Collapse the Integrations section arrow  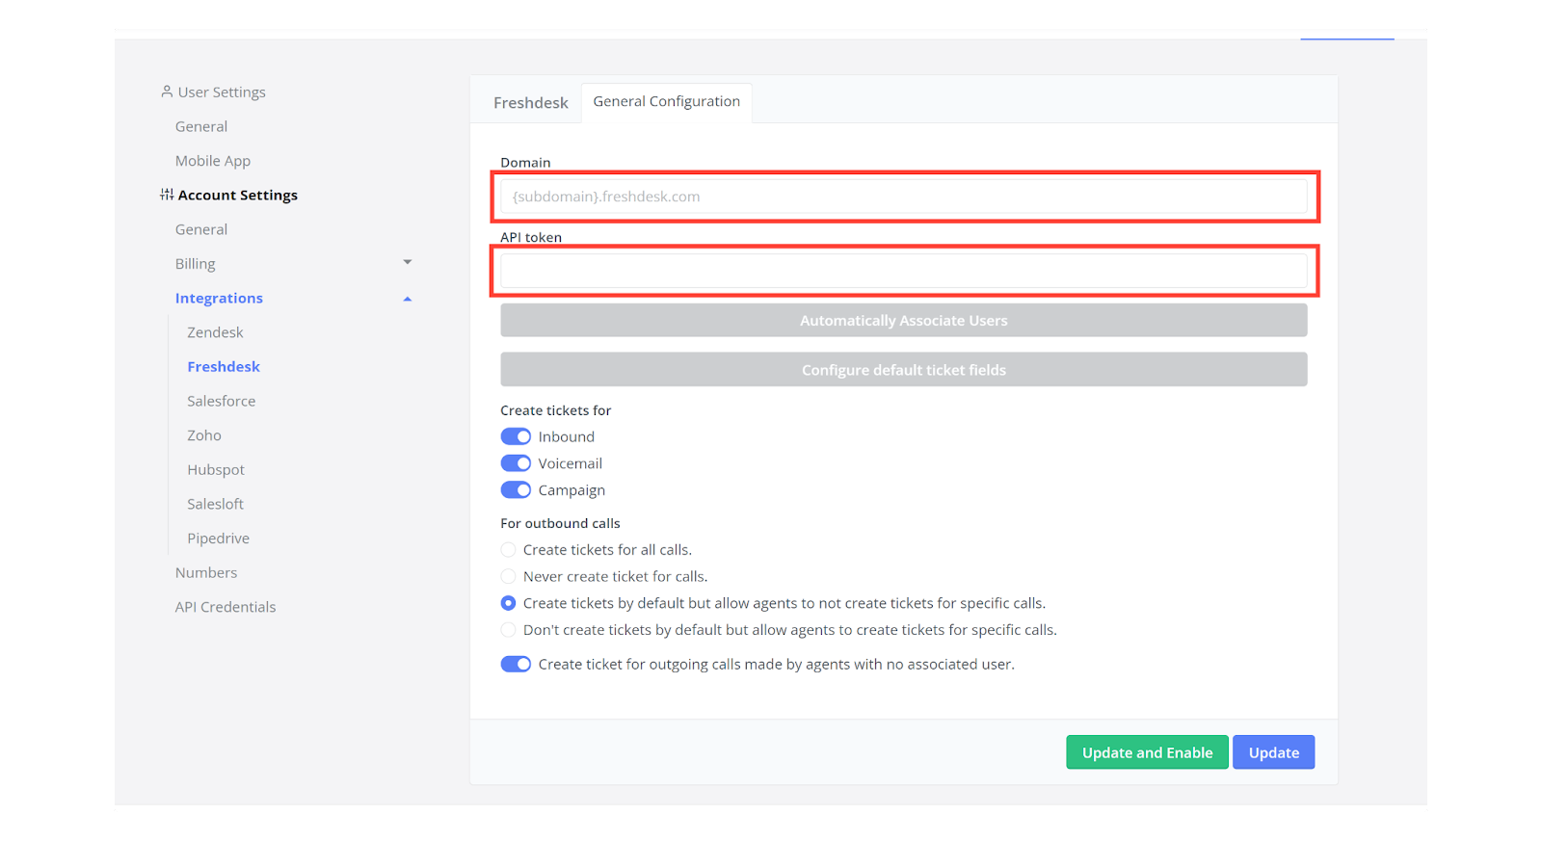coord(407,299)
